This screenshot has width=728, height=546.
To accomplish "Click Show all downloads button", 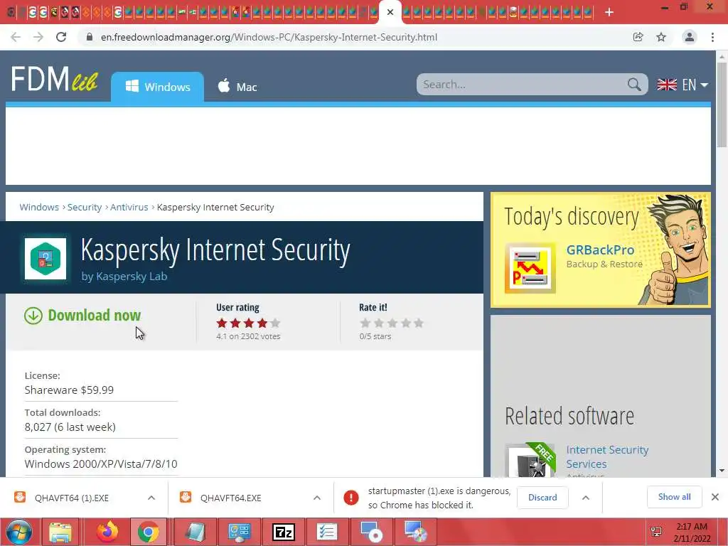I will 674,497.
